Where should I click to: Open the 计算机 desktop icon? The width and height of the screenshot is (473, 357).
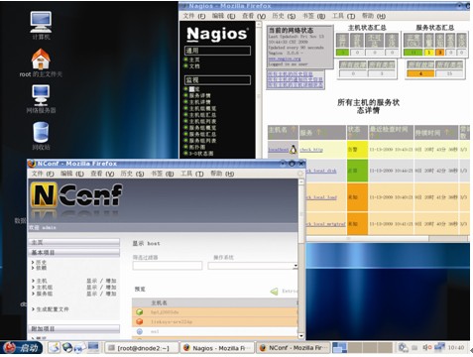point(41,22)
